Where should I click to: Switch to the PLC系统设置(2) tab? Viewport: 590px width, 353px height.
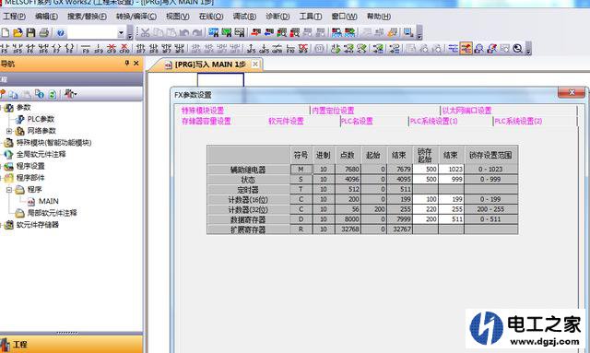point(518,121)
